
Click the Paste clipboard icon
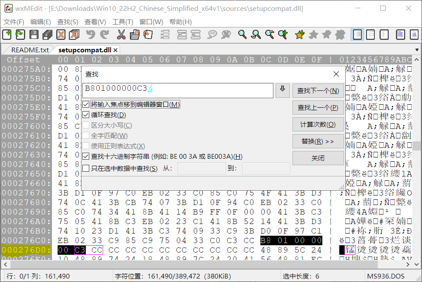click(148, 35)
